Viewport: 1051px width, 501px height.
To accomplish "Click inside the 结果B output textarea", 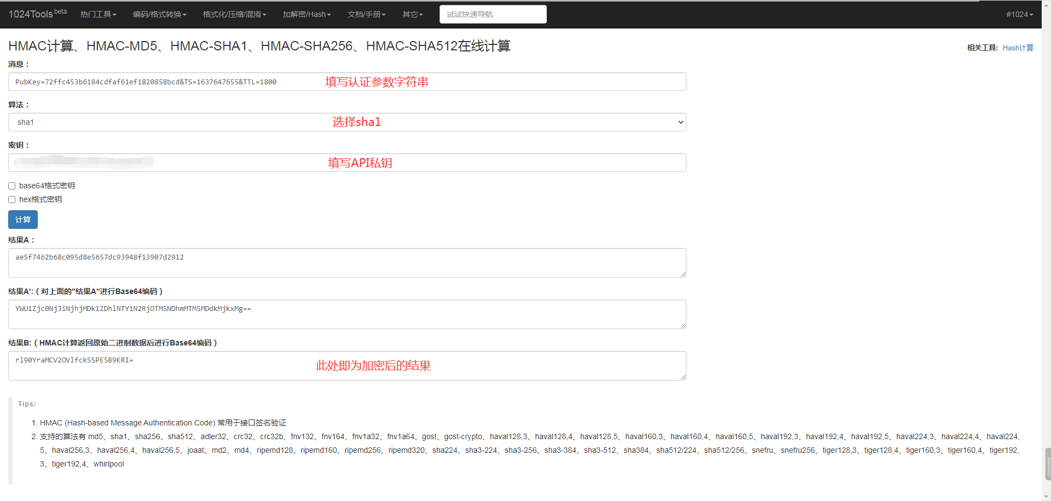I will pos(347,366).
